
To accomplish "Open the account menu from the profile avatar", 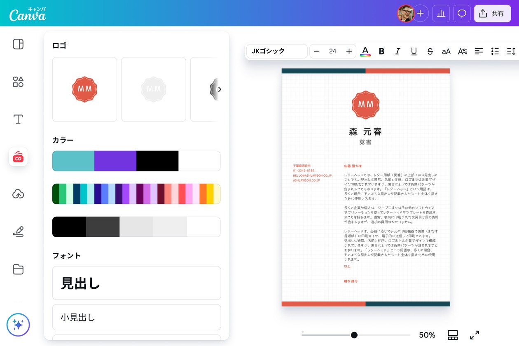I will 406,13.
